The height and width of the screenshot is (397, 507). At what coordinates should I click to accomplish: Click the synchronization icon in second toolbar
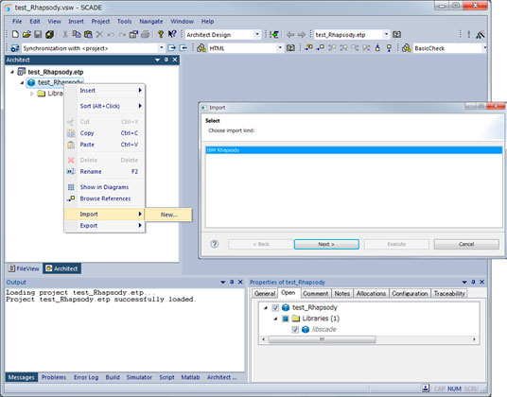[15, 48]
